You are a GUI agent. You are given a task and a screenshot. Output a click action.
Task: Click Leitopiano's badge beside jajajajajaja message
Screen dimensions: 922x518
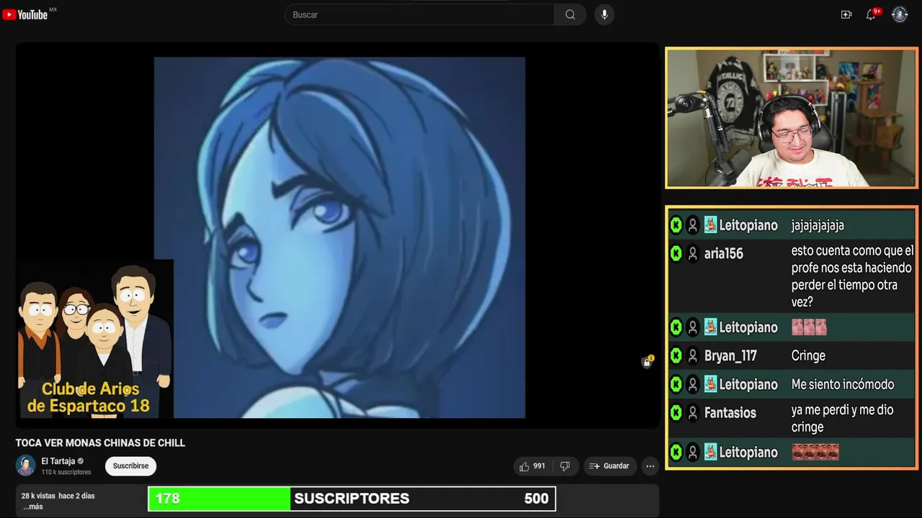click(x=710, y=224)
